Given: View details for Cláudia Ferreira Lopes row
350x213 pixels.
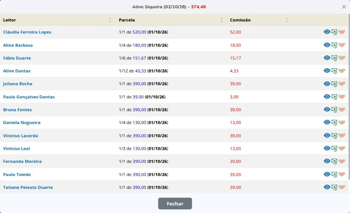Looking at the screenshot, I should tap(327, 32).
